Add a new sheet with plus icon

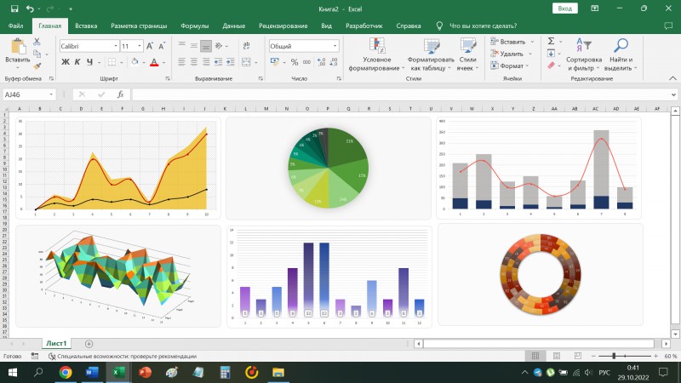(89, 344)
